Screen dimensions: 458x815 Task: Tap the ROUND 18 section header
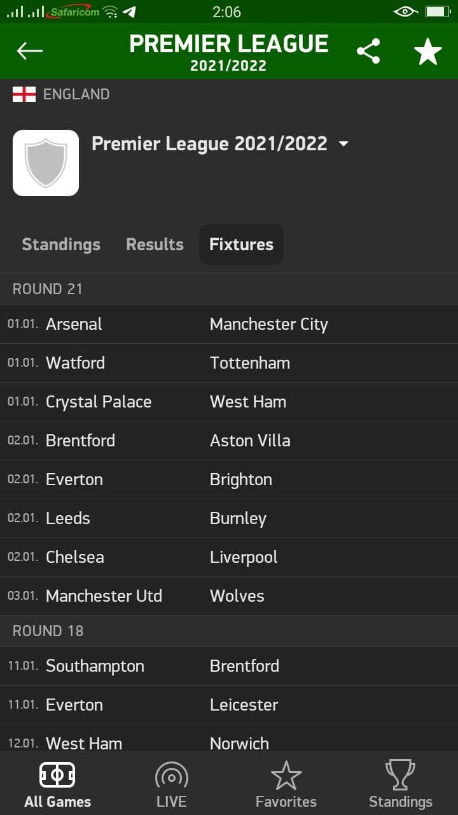(x=229, y=631)
